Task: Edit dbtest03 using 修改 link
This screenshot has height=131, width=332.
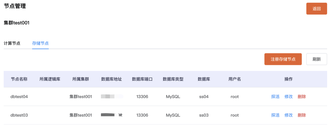Action: coord(288,115)
